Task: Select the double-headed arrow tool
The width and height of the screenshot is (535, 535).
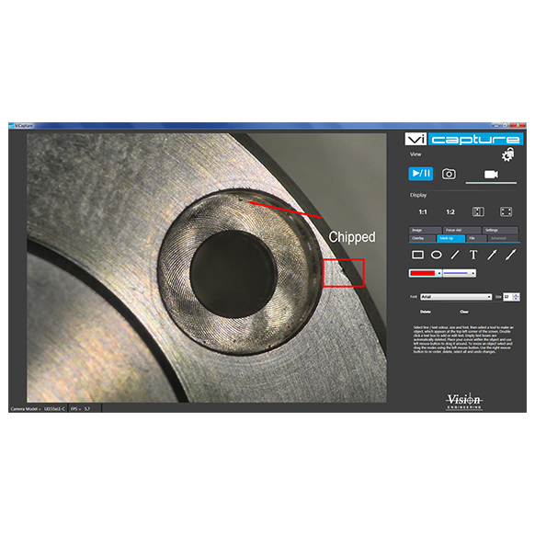Action: click(x=510, y=255)
